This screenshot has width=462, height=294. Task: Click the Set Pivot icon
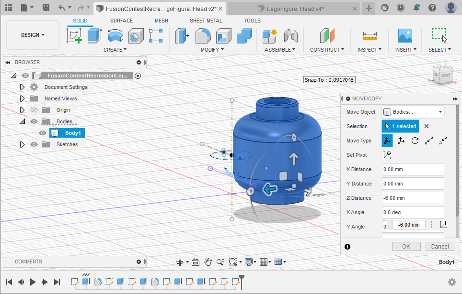click(387, 154)
